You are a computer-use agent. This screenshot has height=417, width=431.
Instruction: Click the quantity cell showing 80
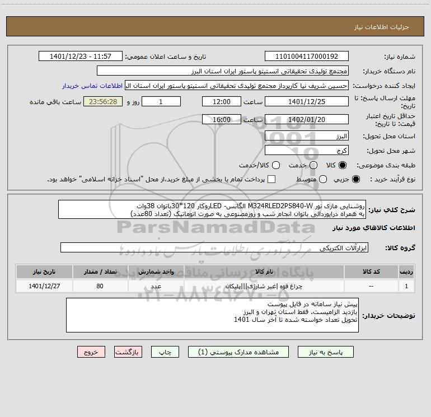[100, 286]
